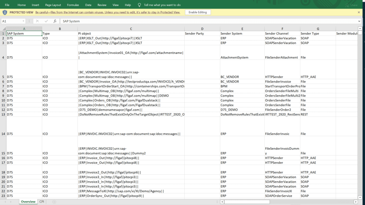Select the 'Sender Channel' header cell

pos(282,34)
